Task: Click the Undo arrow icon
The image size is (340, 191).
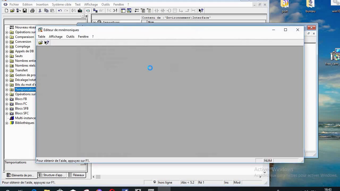Action: tap(60, 11)
